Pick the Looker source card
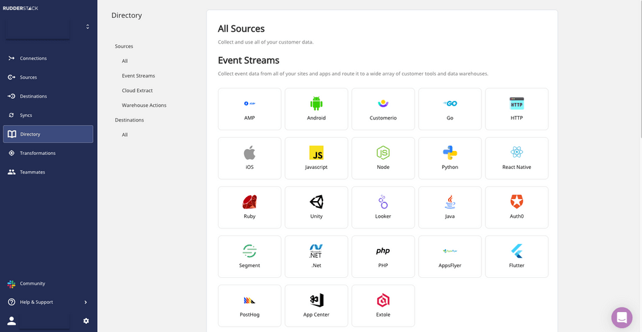 pos(383,207)
